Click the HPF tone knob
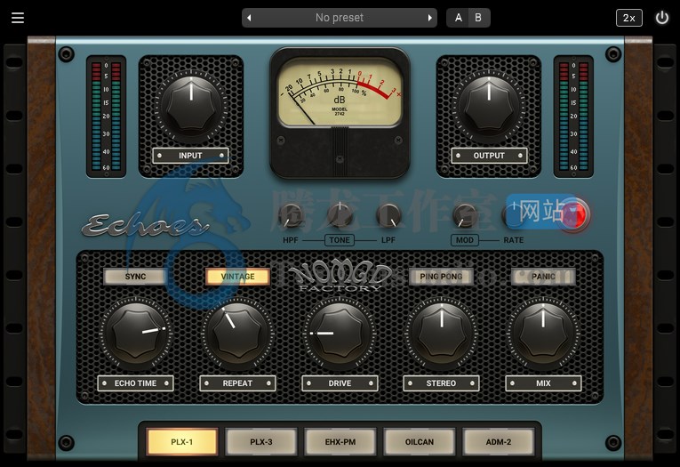The width and height of the screenshot is (680, 467). 290,215
